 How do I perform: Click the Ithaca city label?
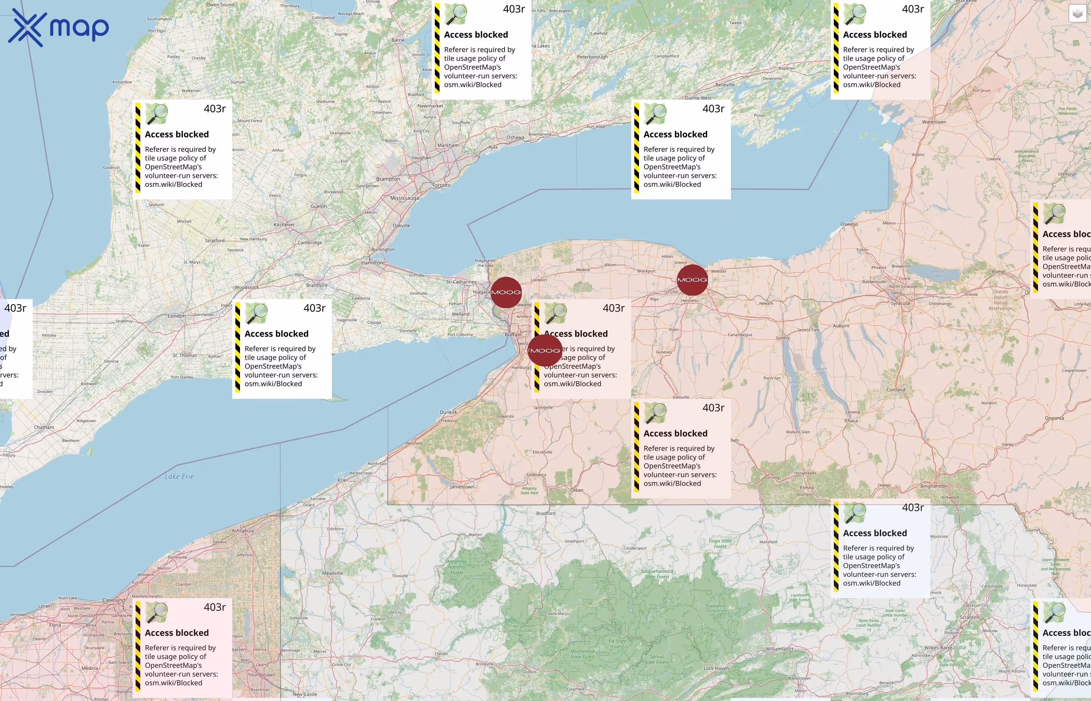pos(851,421)
